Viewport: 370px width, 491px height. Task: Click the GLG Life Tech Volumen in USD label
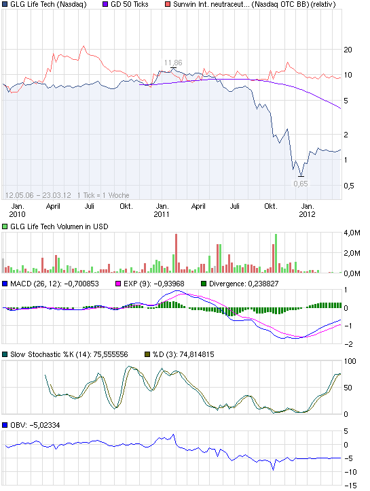(x=59, y=226)
